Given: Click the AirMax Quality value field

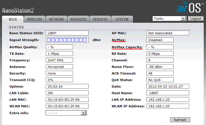Looking at the screenshot, I should tap(59, 47).
